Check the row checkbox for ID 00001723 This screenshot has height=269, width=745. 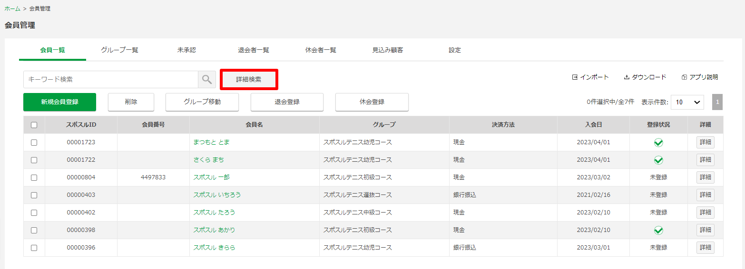click(34, 142)
